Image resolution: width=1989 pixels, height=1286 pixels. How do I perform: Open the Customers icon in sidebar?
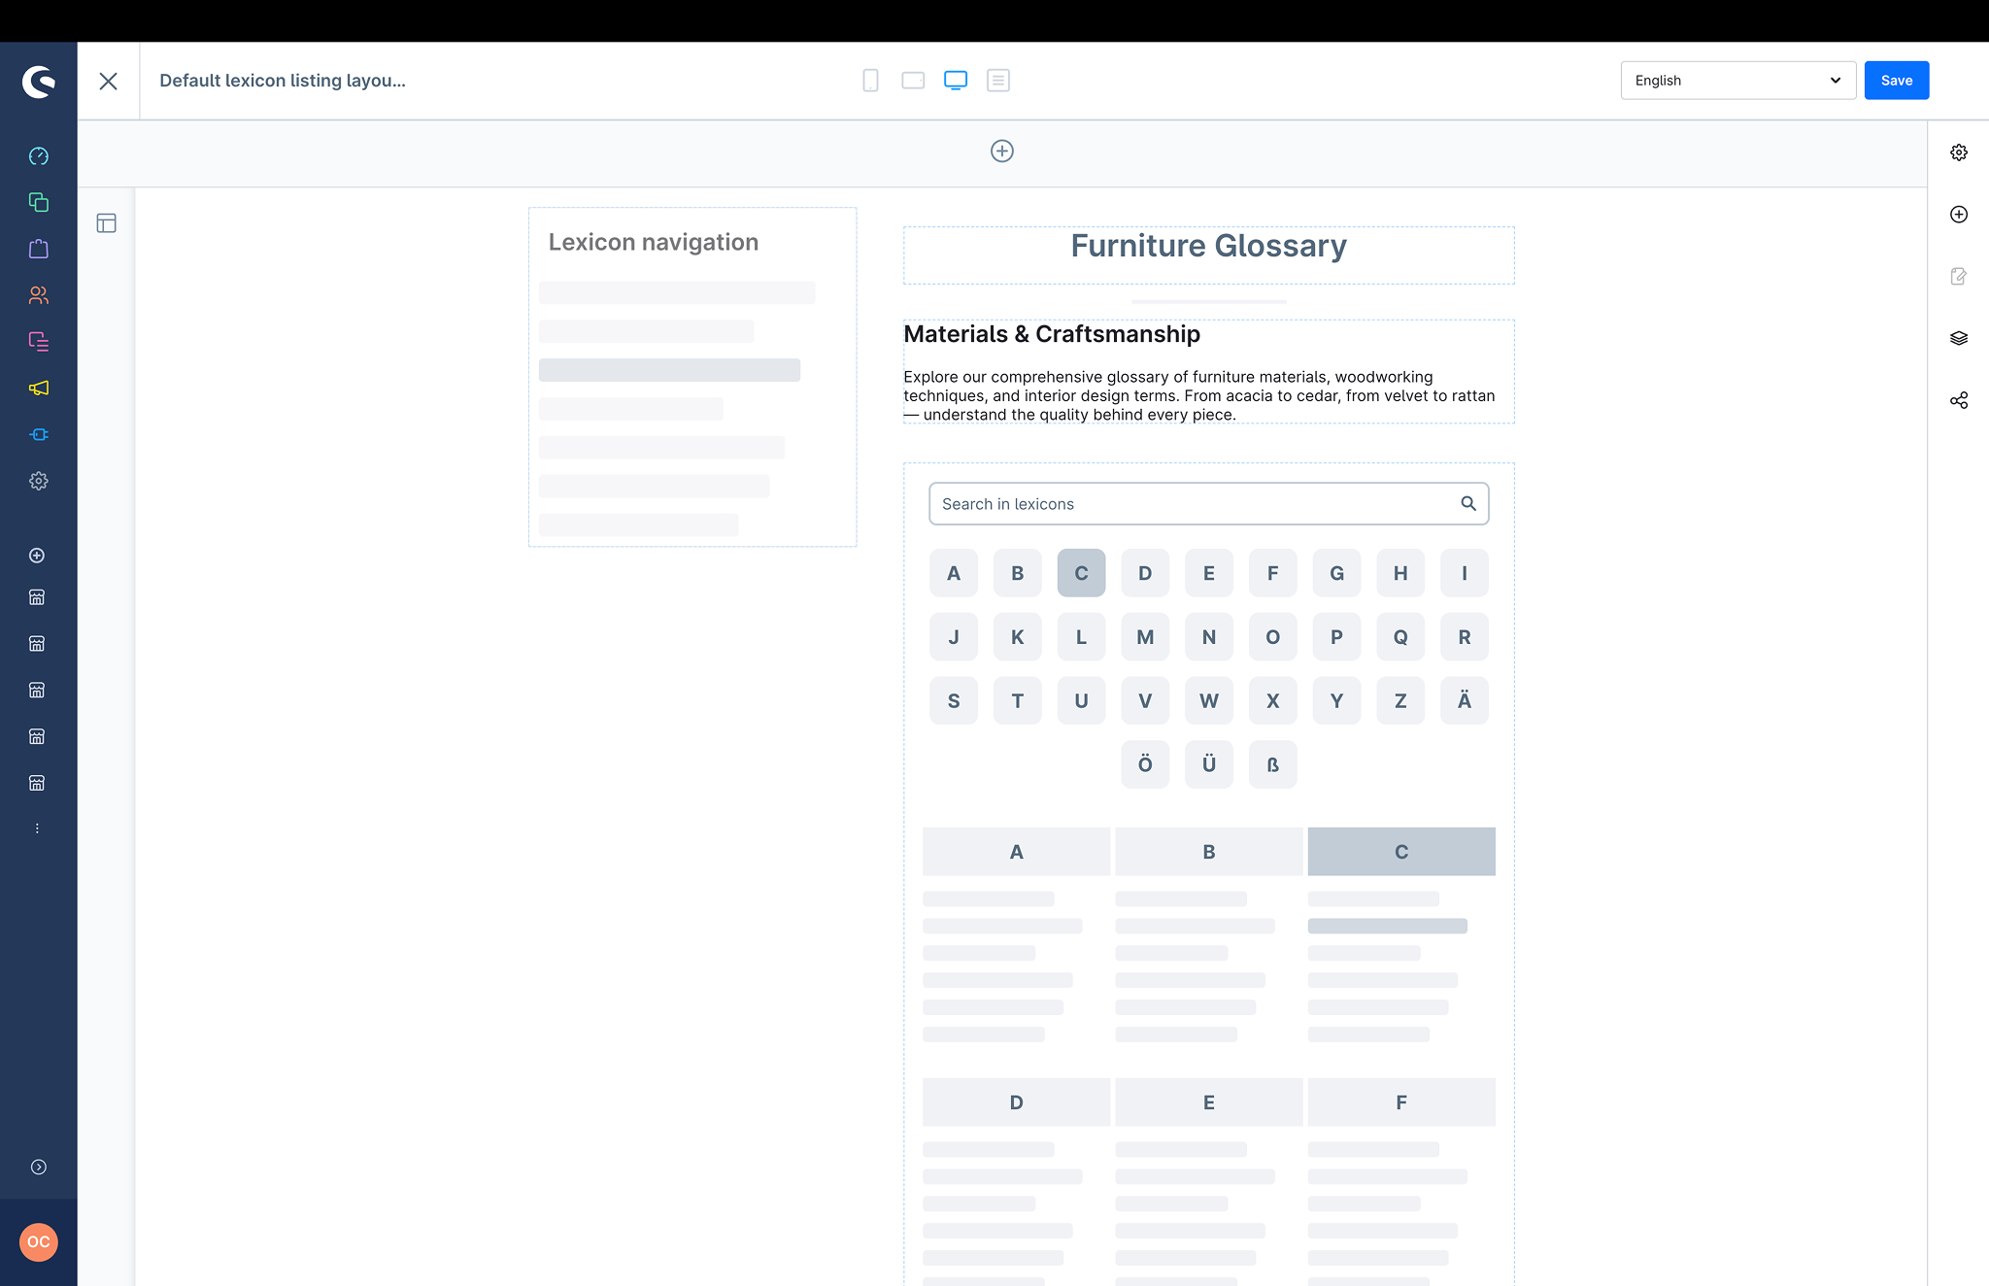coord(39,295)
